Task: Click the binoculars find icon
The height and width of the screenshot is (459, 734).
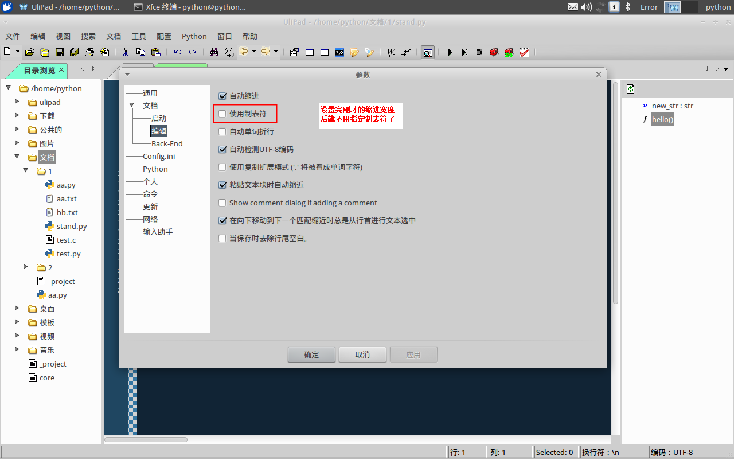Action: pos(214,52)
